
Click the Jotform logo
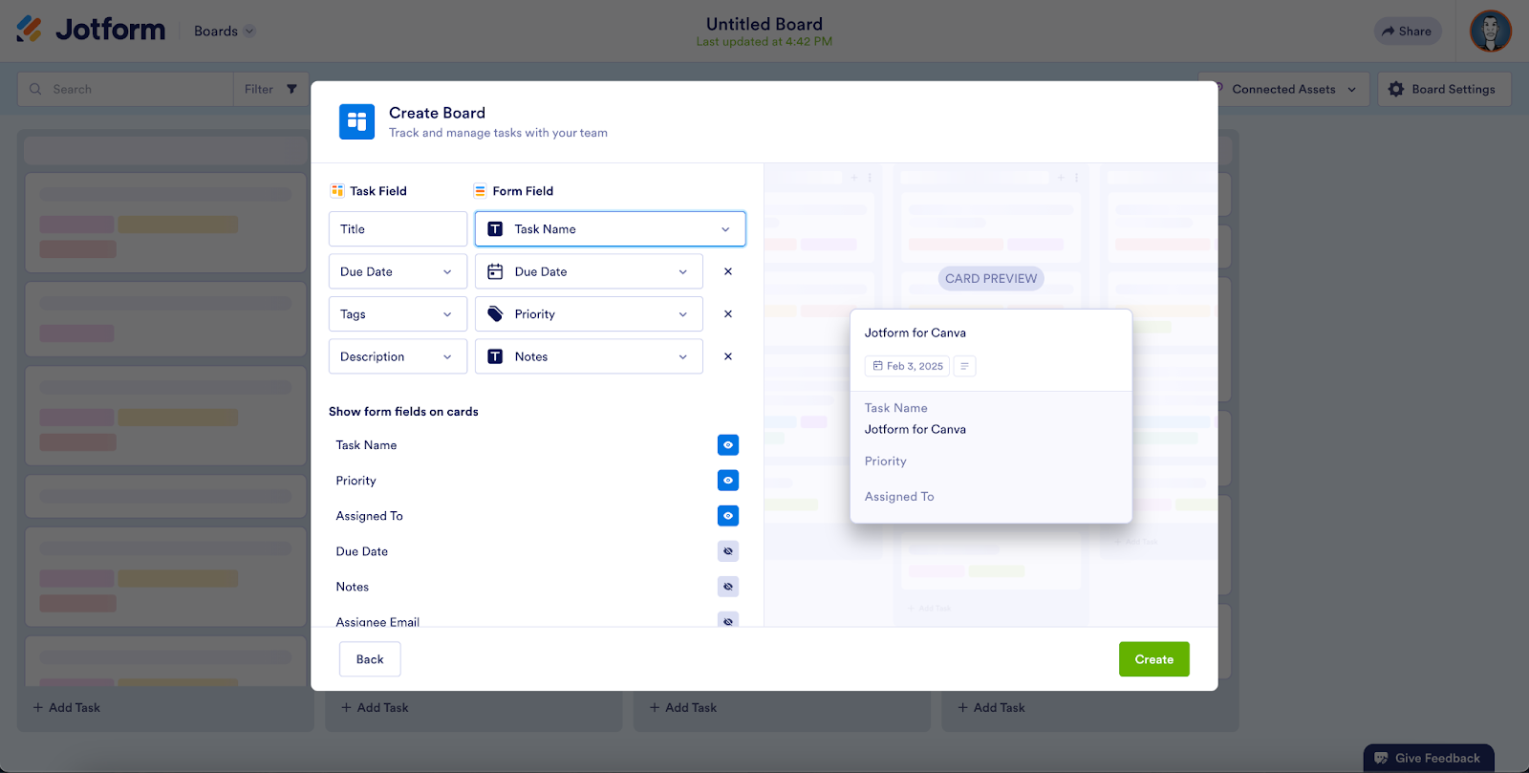point(91,30)
